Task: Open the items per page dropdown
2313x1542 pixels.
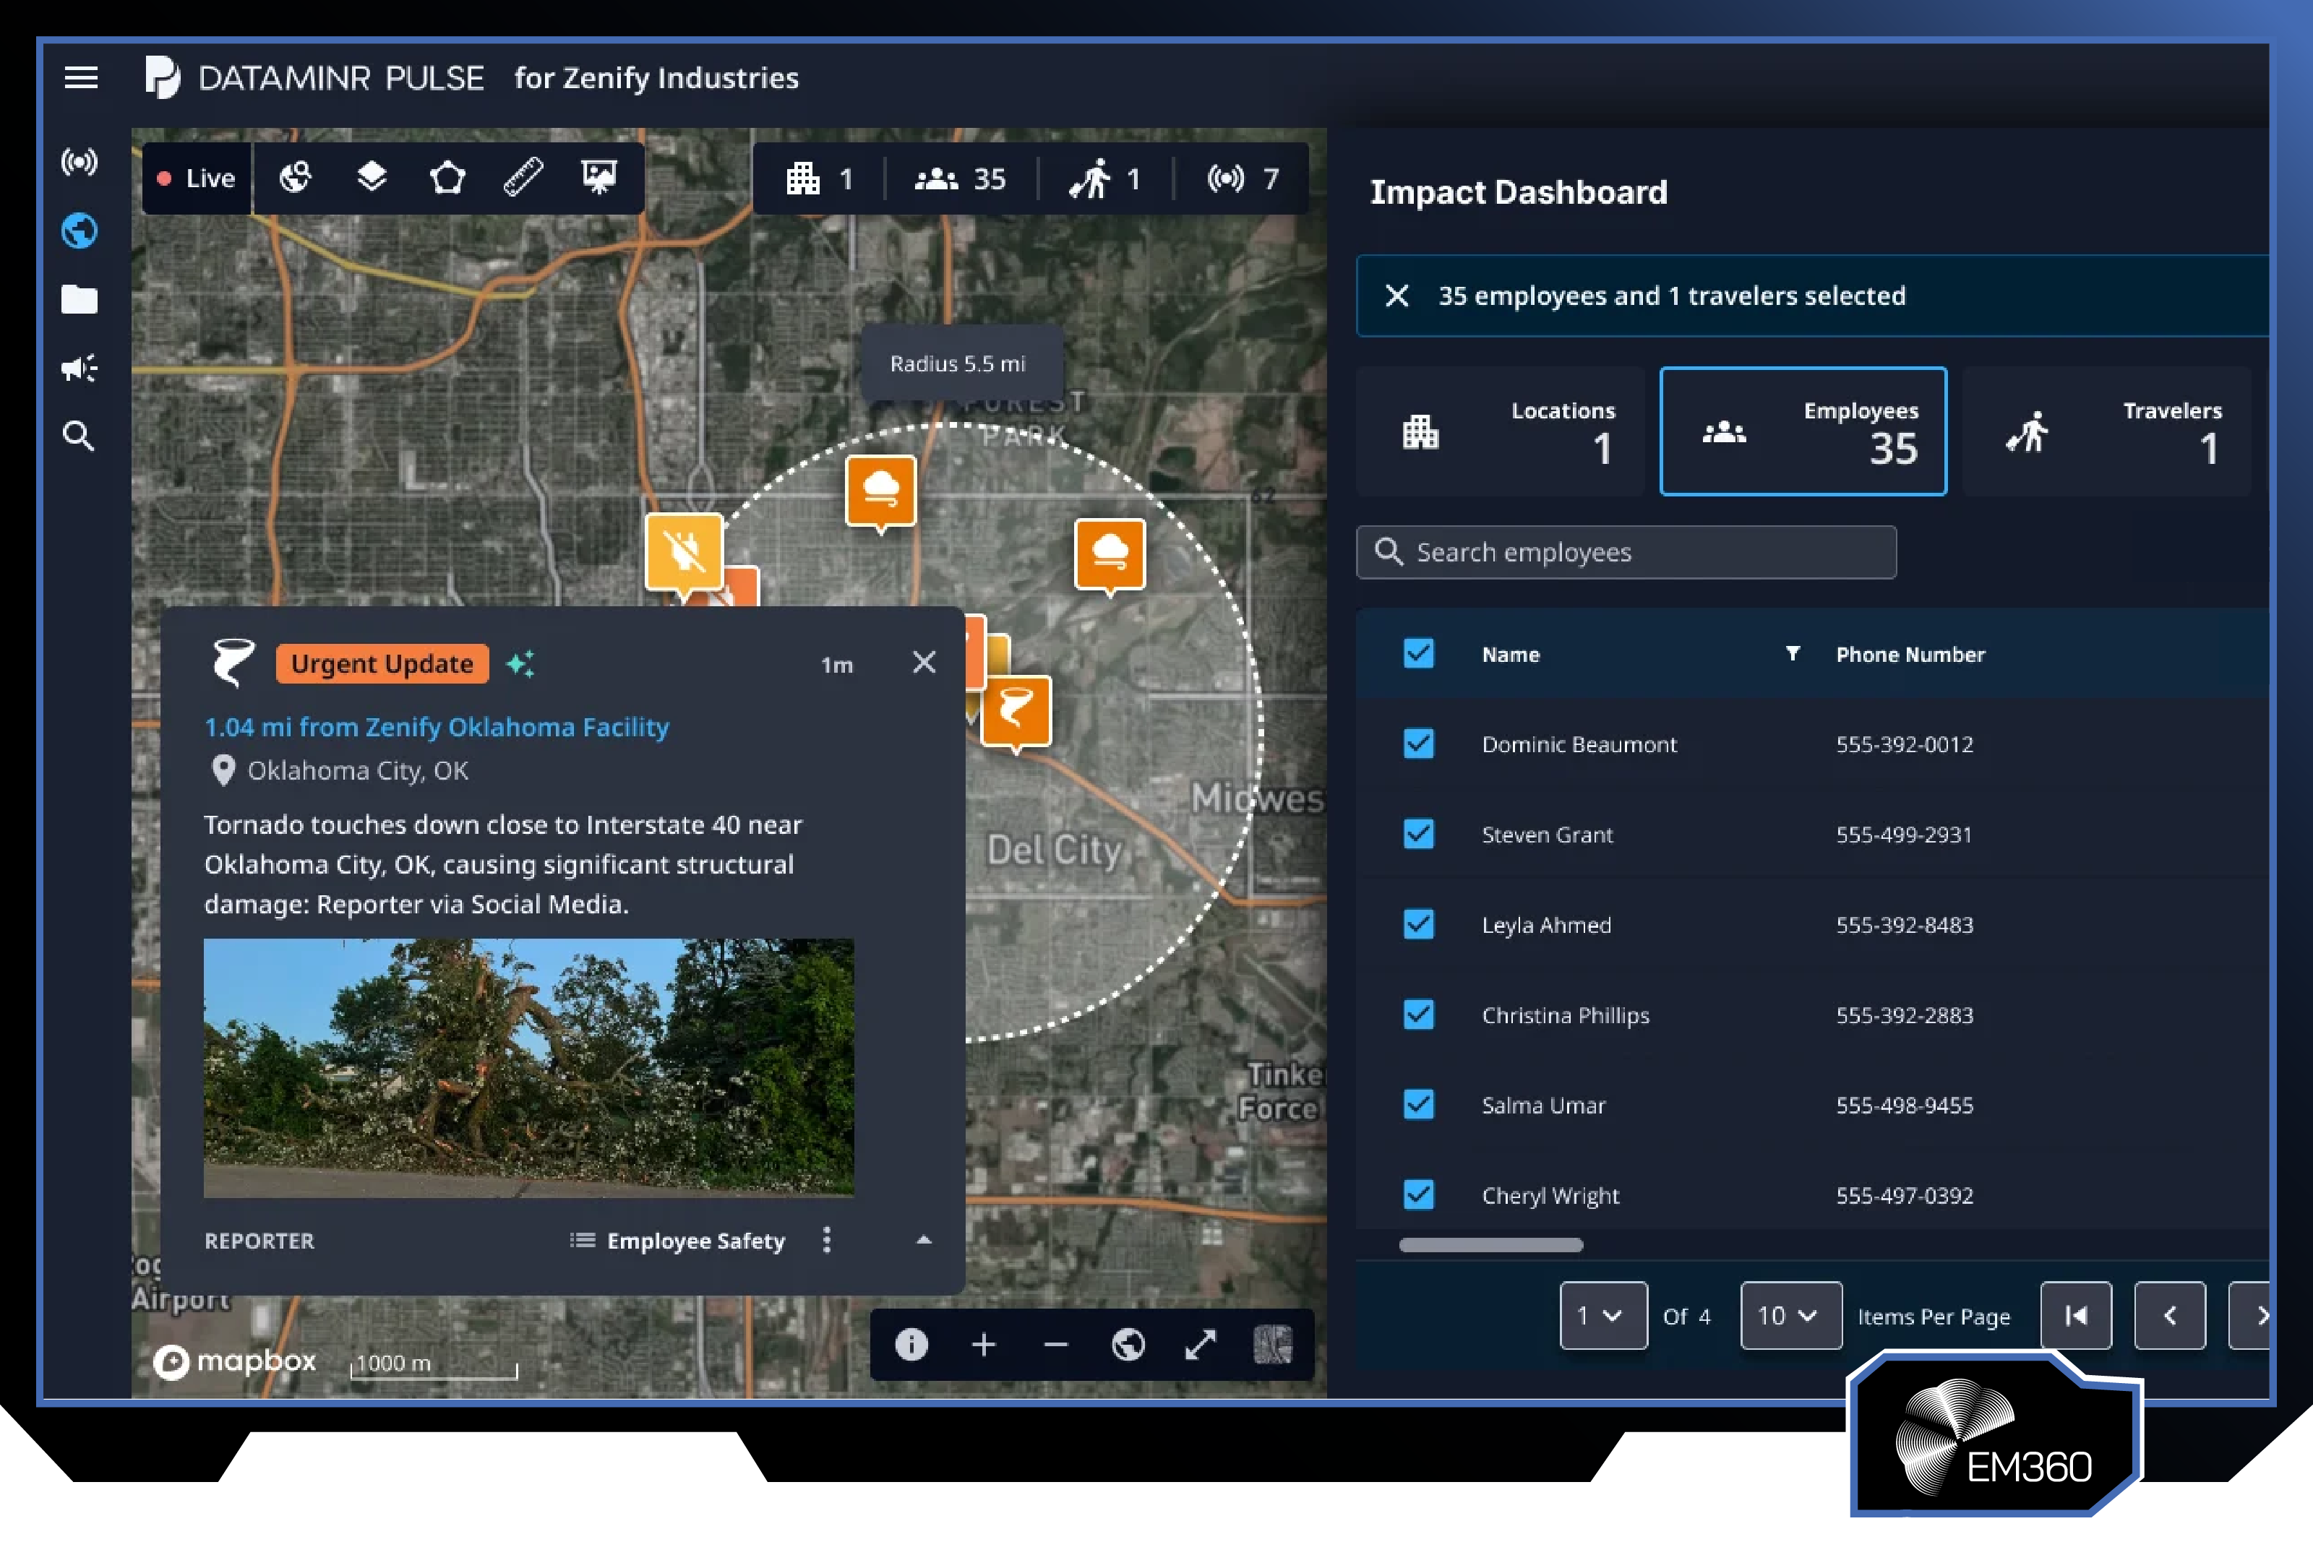Action: (x=1791, y=1316)
